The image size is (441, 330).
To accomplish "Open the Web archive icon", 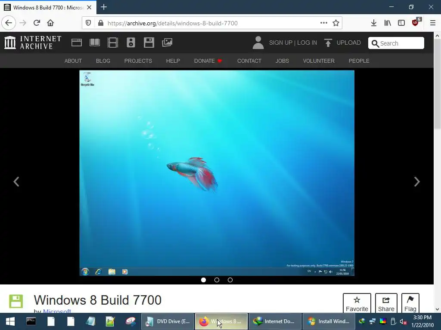I will pos(77,43).
